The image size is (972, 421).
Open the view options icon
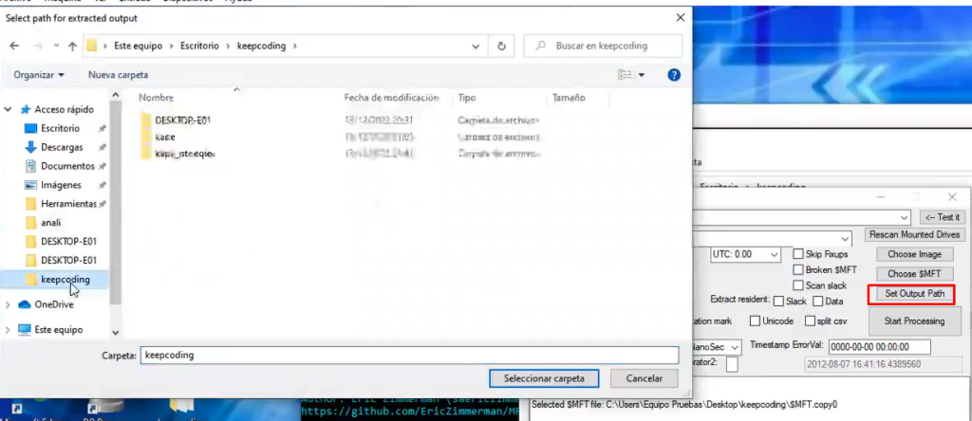pos(626,75)
